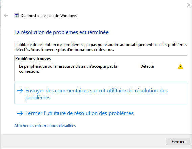Click the word connexion in the problem row
Image resolution: width=192 pixels, height=149 pixels.
(x=29, y=71)
